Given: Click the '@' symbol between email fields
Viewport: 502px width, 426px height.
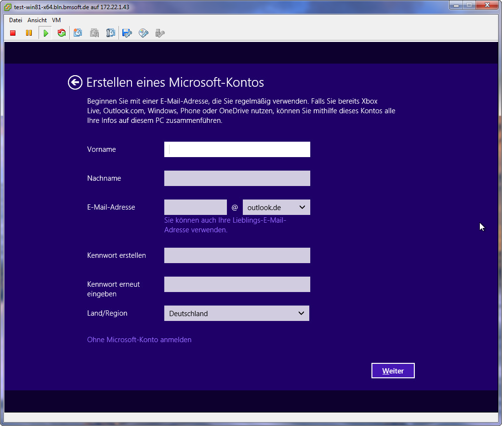Looking at the screenshot, I should (235, 207).
